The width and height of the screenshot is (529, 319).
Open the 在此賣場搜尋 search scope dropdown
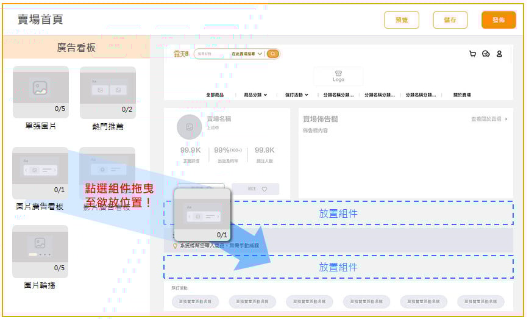point(247,54)
